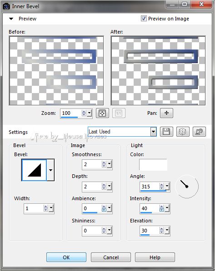Click OK to apply the bevel

[66, 257]
